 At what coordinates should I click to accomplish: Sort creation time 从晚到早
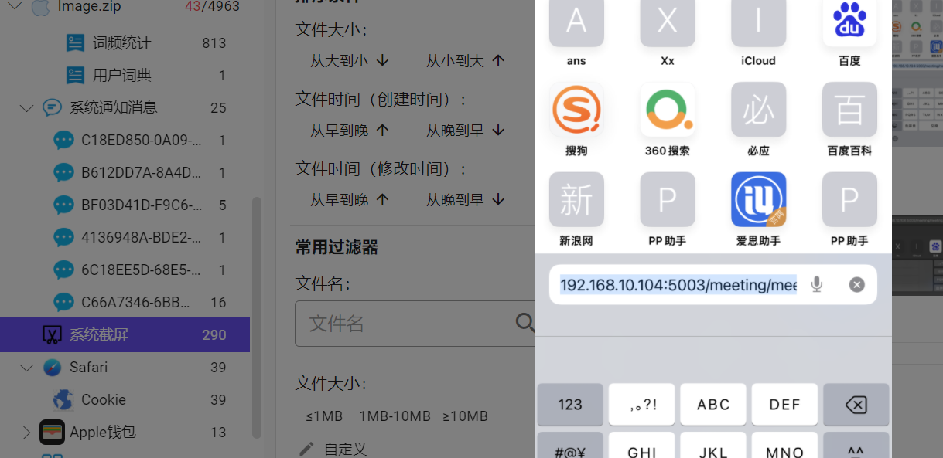(465, 131)
